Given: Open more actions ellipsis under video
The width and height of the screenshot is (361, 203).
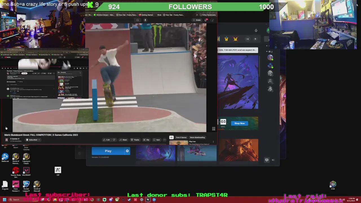Looking at the screenshot, I should point(164,140).
